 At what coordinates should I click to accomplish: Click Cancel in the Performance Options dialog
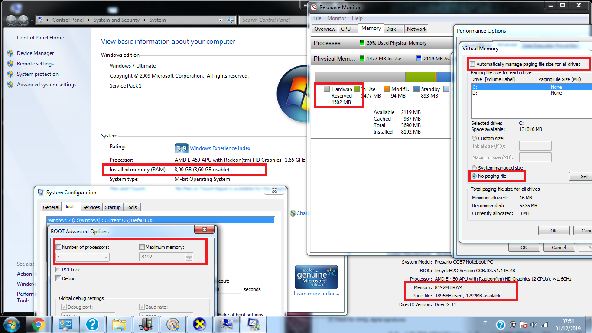(559, 248)
